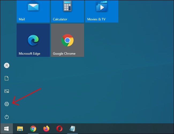Open the Movies & TV tile
The height and width of the screenshot is (134, 174).
click(102, 11)
